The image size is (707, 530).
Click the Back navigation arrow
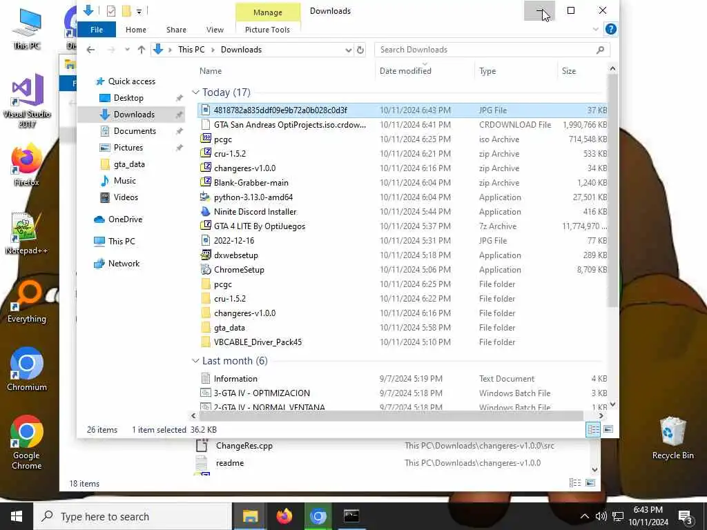click(90, 50)
